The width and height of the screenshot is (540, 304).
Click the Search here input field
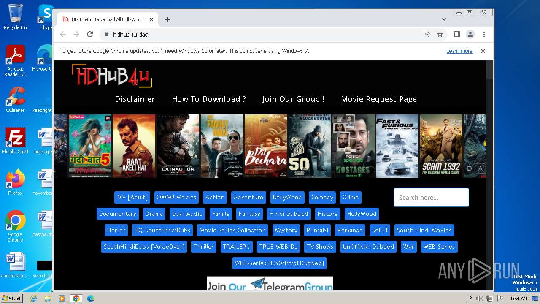coord(431,197)
